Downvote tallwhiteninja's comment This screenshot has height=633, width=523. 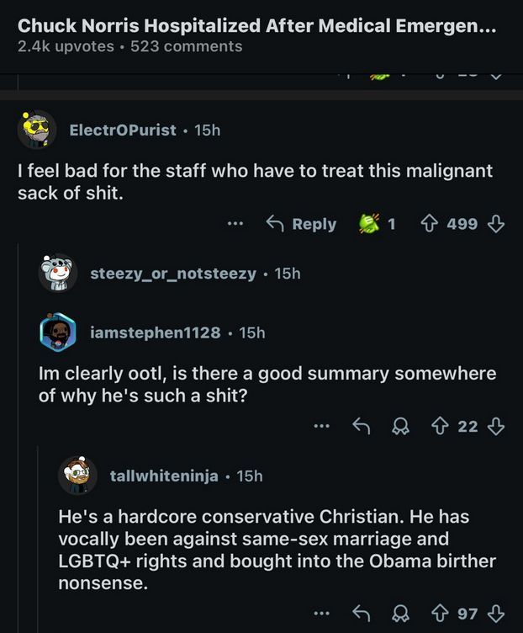tap(496, 614)
